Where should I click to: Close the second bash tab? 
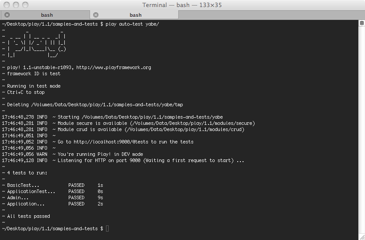point(96,15)
